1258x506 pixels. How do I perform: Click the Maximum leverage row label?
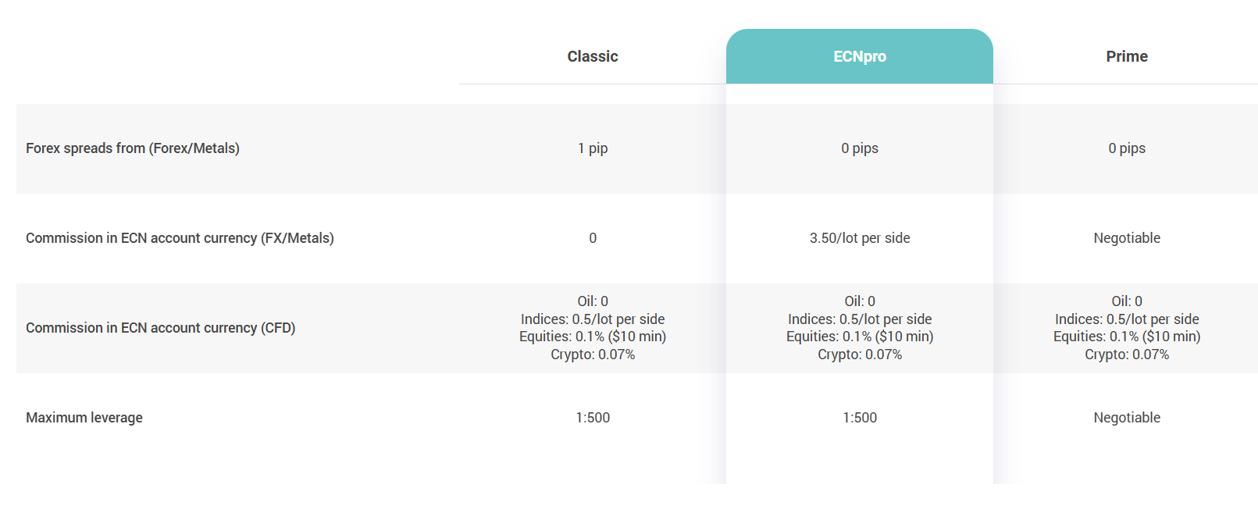tap(84, 418)
